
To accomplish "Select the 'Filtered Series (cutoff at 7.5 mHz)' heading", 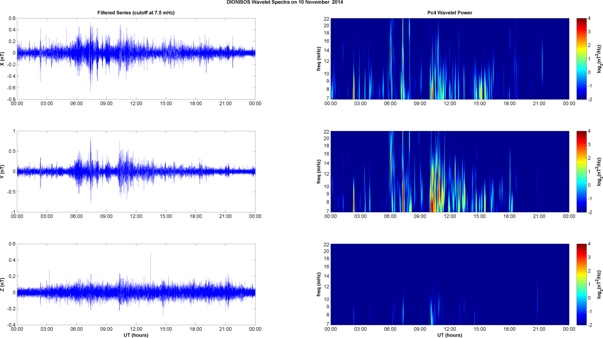I will tap(136, 13).
